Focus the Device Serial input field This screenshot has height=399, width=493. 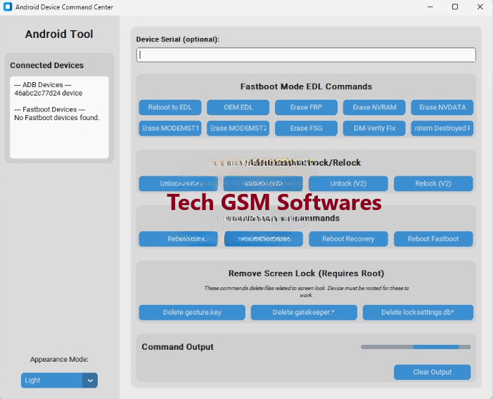[x=306, y=55]
